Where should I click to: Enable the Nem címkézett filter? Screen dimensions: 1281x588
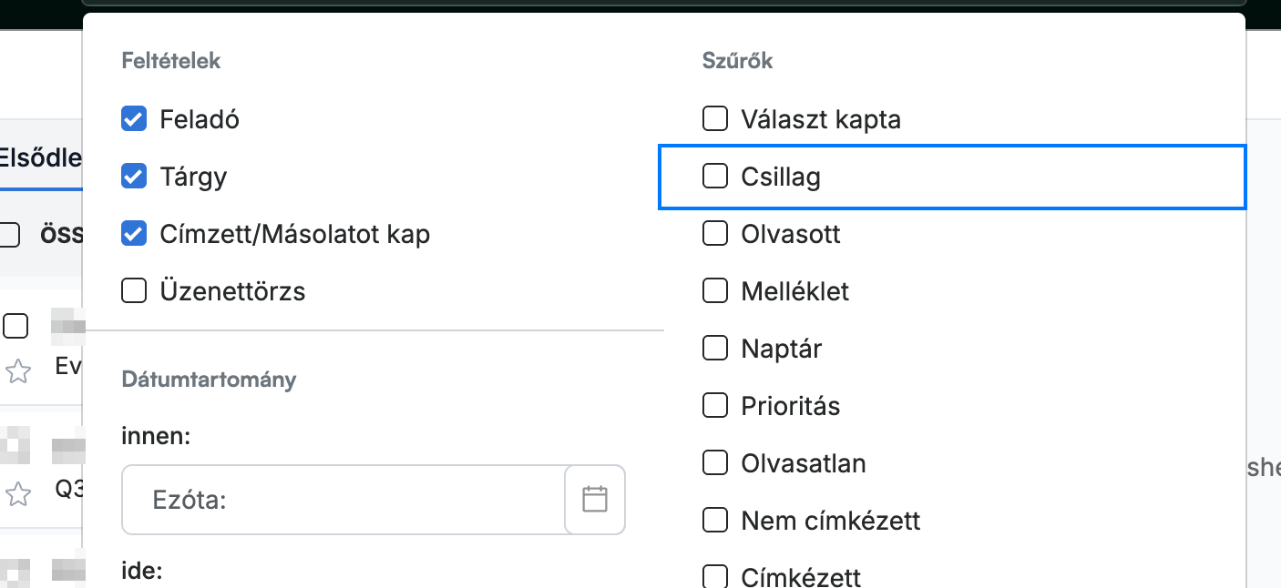tap(715, 520)
